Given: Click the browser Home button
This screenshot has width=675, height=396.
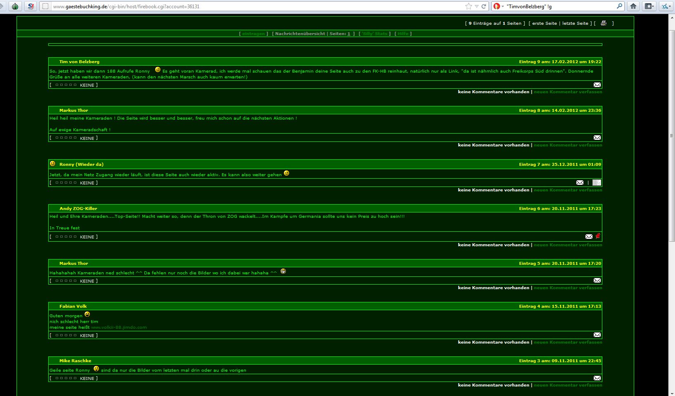Looking at the screenshot, I should 633,6.
